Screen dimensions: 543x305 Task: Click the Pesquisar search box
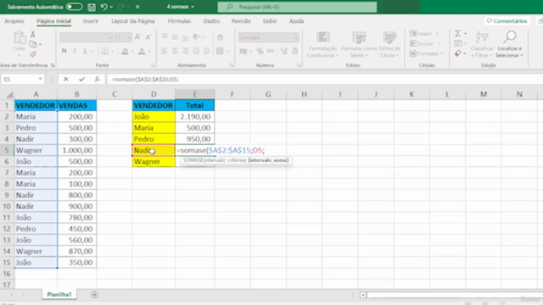pyautogui.click(x=297, y=7)
